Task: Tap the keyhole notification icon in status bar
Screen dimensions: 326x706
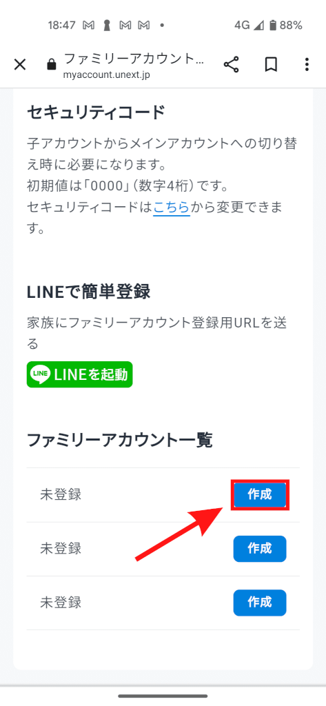Action: (x=107, y=26)
